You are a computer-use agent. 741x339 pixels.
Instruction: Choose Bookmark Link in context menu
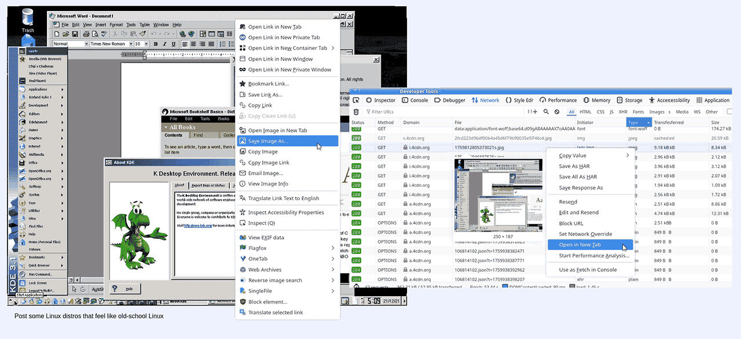tap(288, 84)
